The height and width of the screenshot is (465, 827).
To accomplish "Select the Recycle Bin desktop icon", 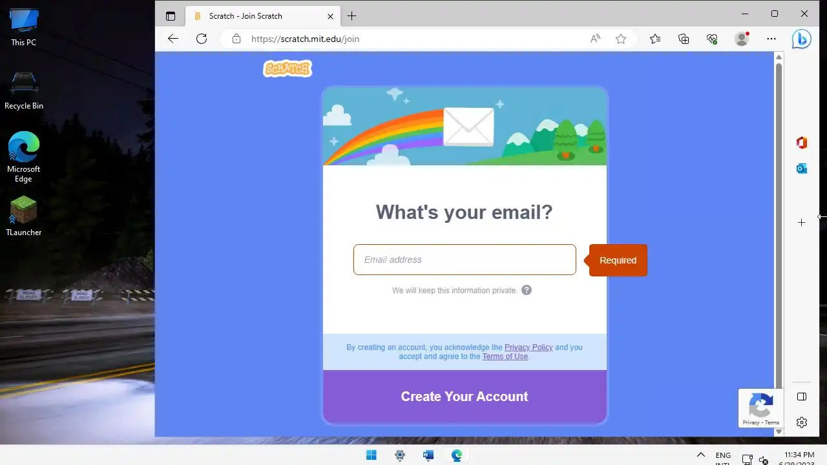I will click(x=24, y=90).
